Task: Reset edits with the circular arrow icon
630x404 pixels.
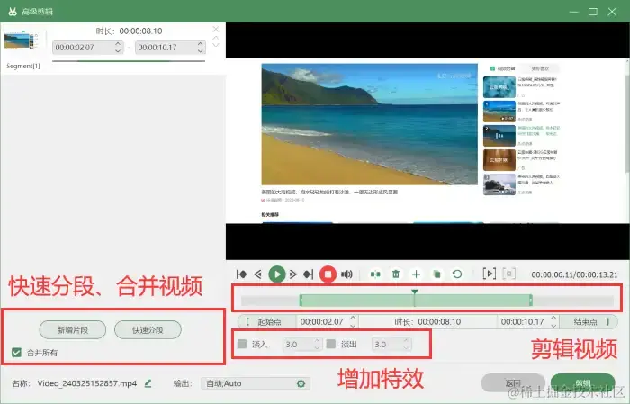Action: 457,274
